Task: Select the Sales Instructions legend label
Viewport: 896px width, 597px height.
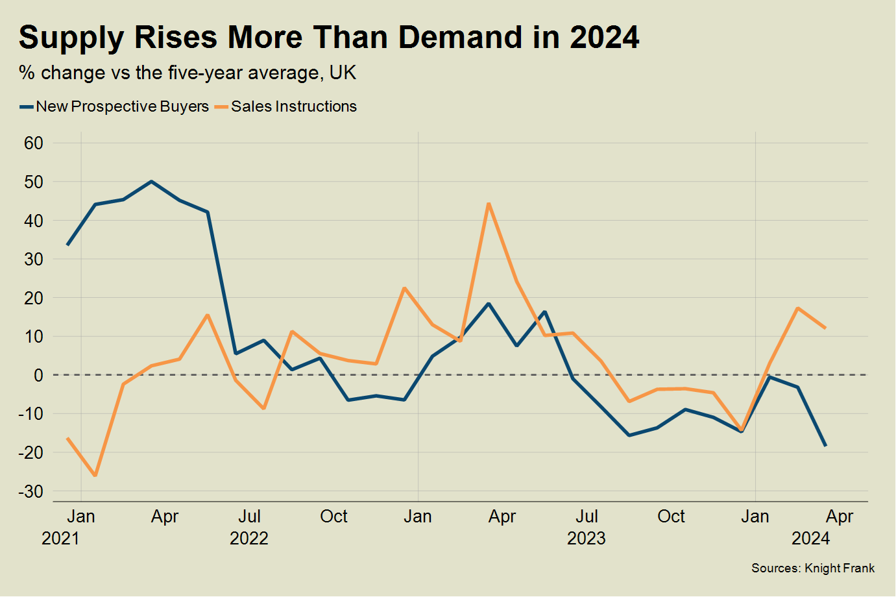Action: pyautogui.click(x=294, y=106)
